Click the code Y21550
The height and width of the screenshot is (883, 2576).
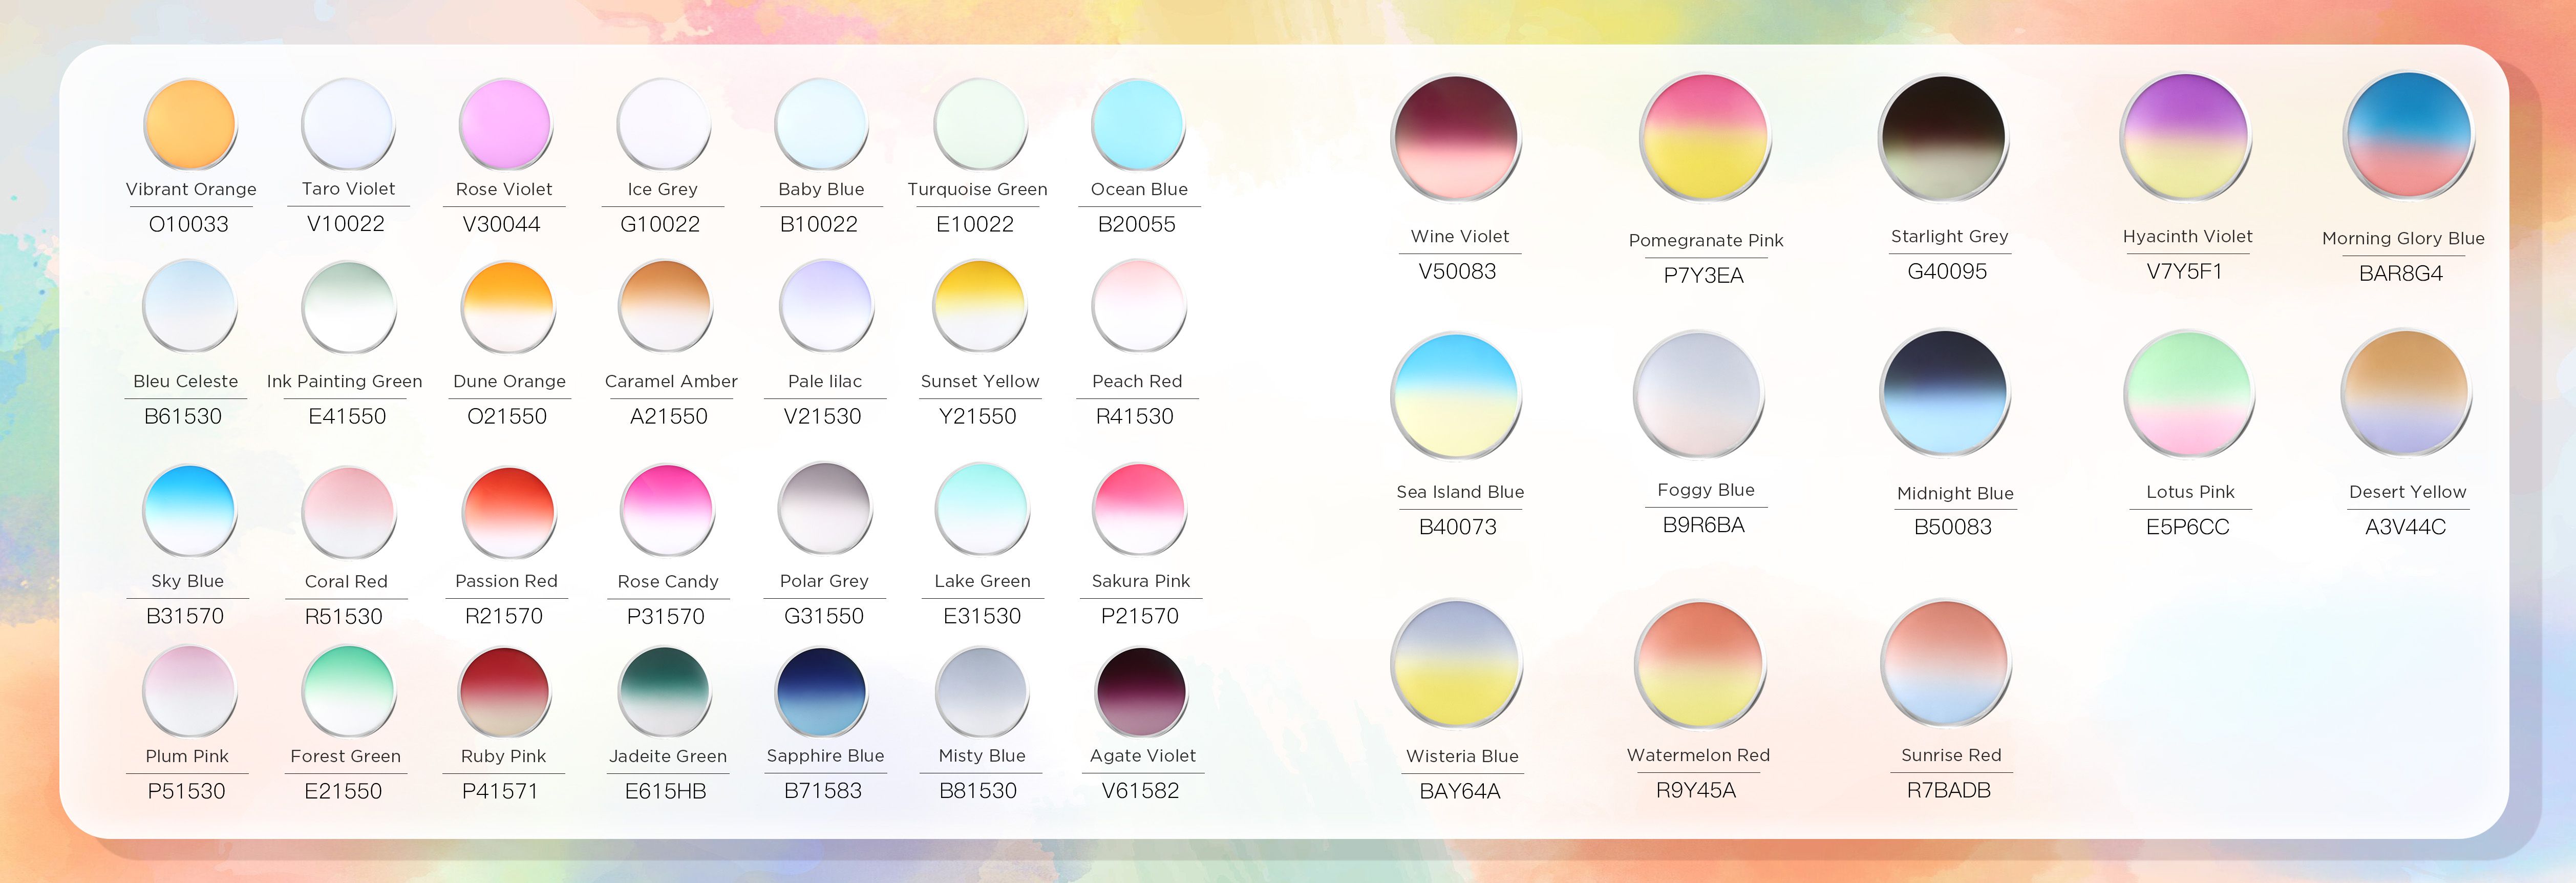coord(977,416)
